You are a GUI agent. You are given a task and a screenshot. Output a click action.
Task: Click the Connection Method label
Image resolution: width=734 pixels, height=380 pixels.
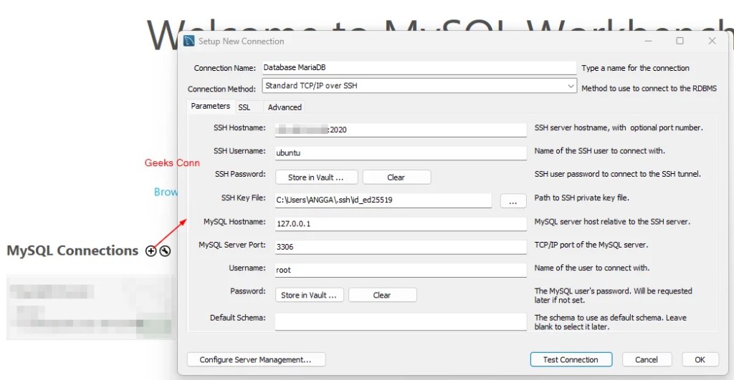(x=222, y=89)
